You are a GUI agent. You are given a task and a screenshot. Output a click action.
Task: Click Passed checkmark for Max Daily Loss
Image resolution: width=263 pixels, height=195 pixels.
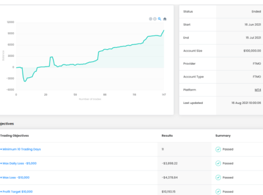click(218, 163)
